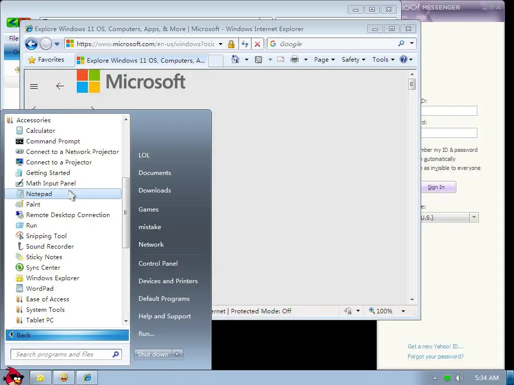Click IE stop loading X button
This screenshot has width=514, height=385.
pyautogui.click(x=258, y=44)
